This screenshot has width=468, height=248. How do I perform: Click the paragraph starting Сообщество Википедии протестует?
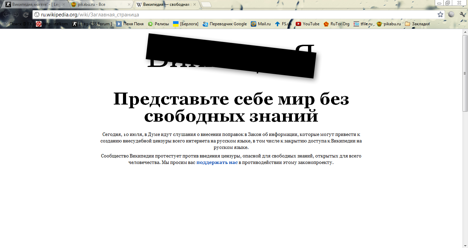pyautogui.click(x=231, y=159)
